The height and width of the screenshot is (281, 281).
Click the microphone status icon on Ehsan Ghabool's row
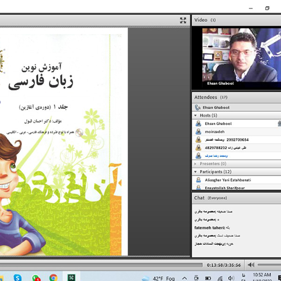click(x=279, y=124)
